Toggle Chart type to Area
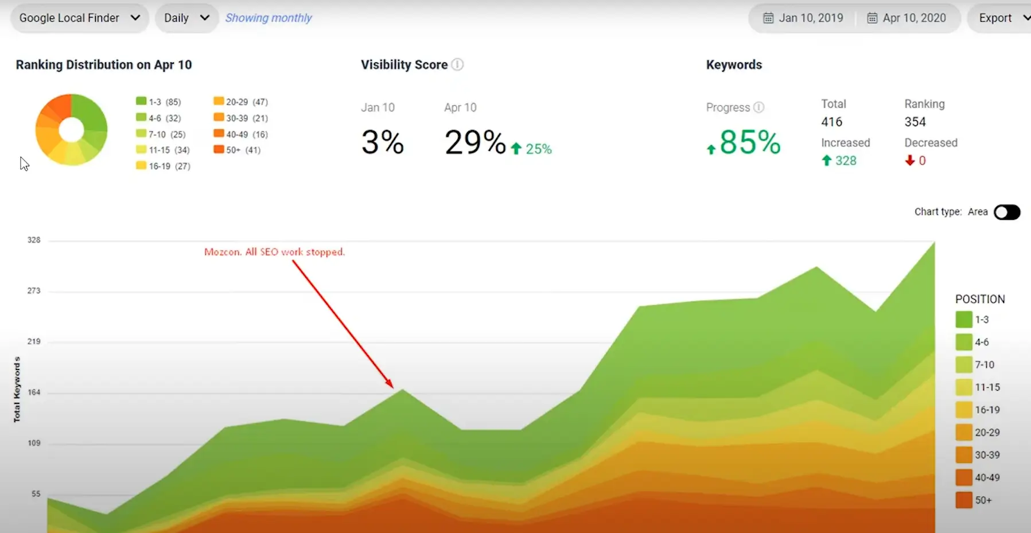Viewport: 1031px width, 533px height. (1007, 212)
